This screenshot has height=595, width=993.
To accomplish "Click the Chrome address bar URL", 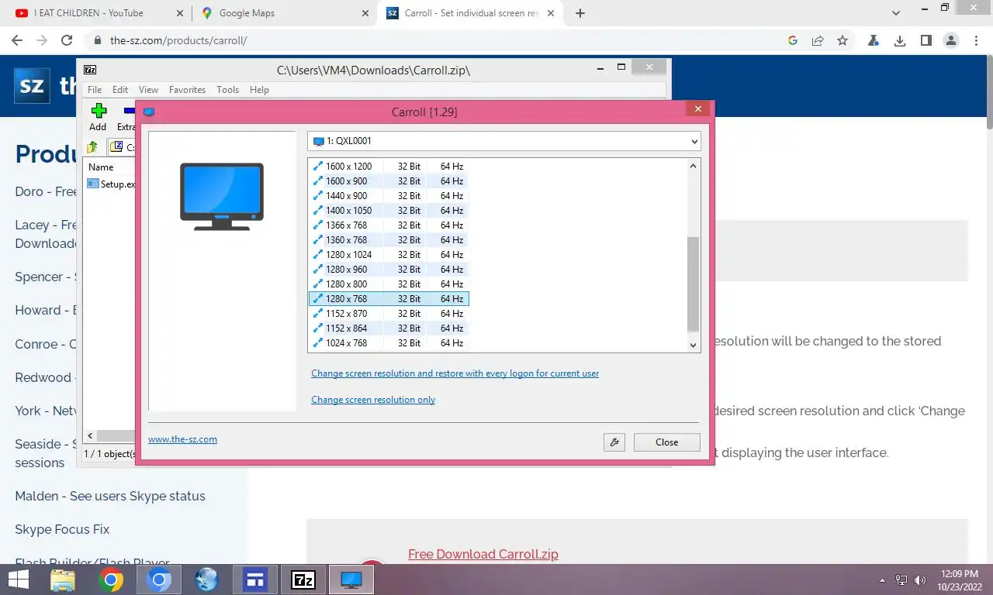I will click(x=178, y=40).
